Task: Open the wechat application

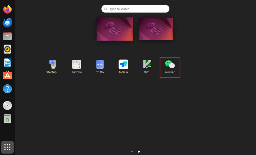Action: pyautogui.click(x=170, y=67)
